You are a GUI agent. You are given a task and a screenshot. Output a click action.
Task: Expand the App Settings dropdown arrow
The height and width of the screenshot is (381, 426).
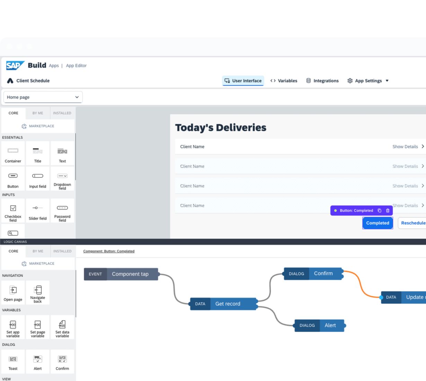click(x=387, y=81)
